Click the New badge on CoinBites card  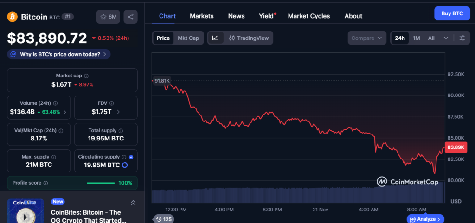pyautogui.click(x=58, y=202)
